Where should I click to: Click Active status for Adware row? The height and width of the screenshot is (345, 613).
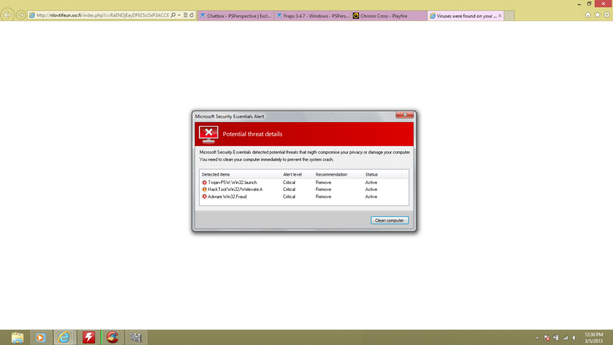pyautogui.click(x=371, y=196)
